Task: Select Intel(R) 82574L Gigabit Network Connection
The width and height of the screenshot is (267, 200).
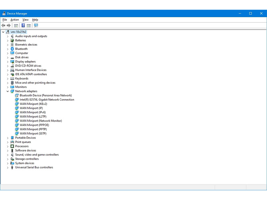Action: coord(47,100)
